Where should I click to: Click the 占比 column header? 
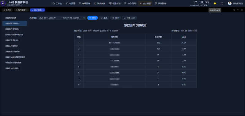coord(184,37)
